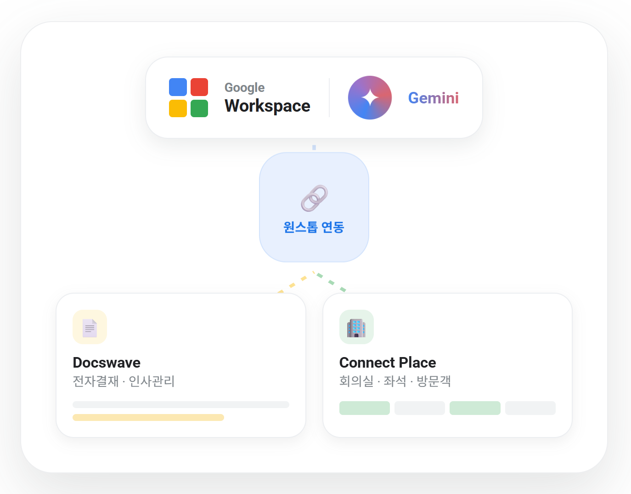This screenshot has width=631, height=494.
Task: Open the Connect Place card title
Action: coord(388,363)
